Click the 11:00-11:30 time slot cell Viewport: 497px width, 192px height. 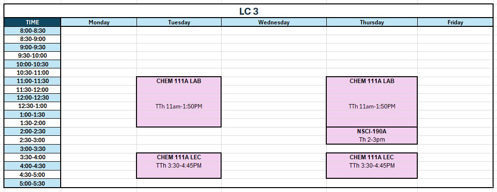click(x=32, y=81)
